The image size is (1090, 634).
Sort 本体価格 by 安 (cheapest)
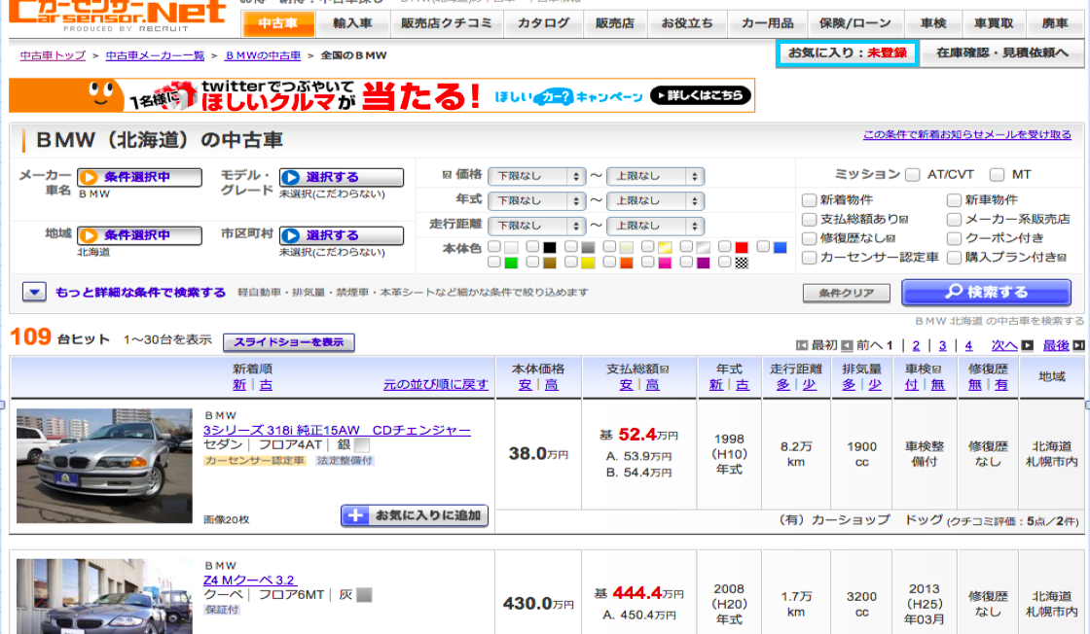point(525,385)
